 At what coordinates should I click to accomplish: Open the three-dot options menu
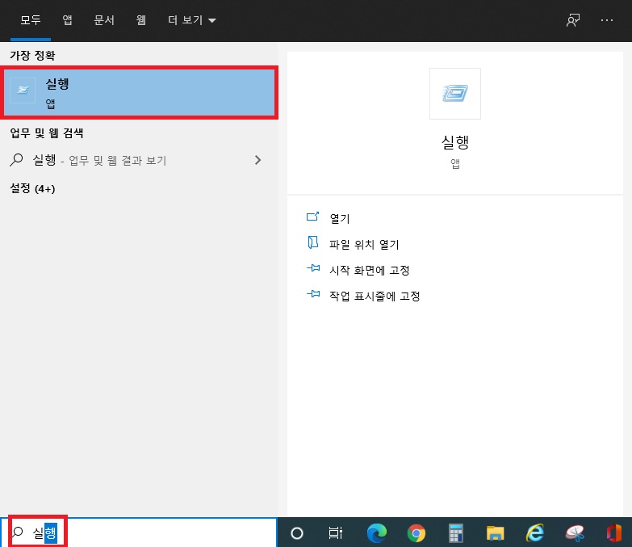(x=607, y=20)
